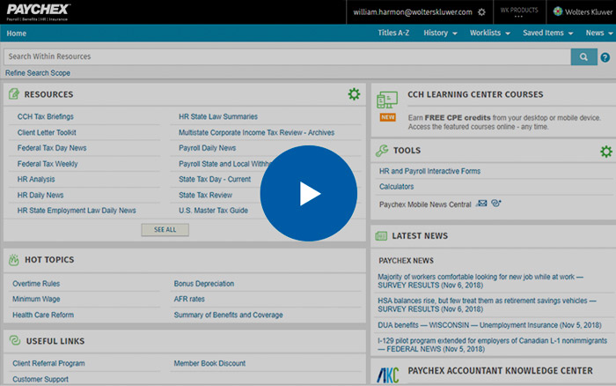Open HR Daily News
616x386 pixels.
40,195
